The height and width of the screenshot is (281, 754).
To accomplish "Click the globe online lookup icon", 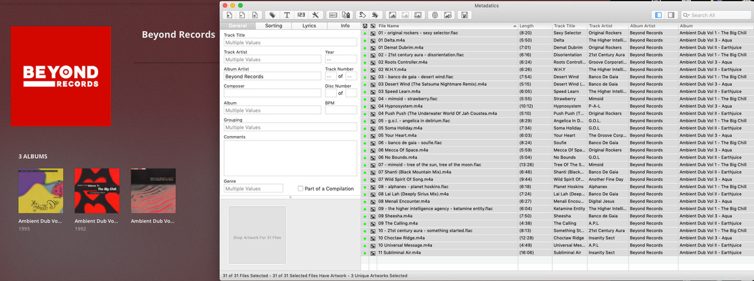I will click(435, 15).
